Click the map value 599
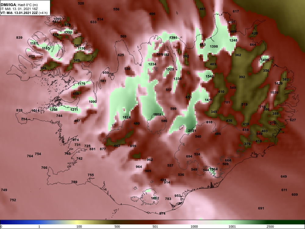The height and width of the screenshot is (229, 305). coord(173,109)
